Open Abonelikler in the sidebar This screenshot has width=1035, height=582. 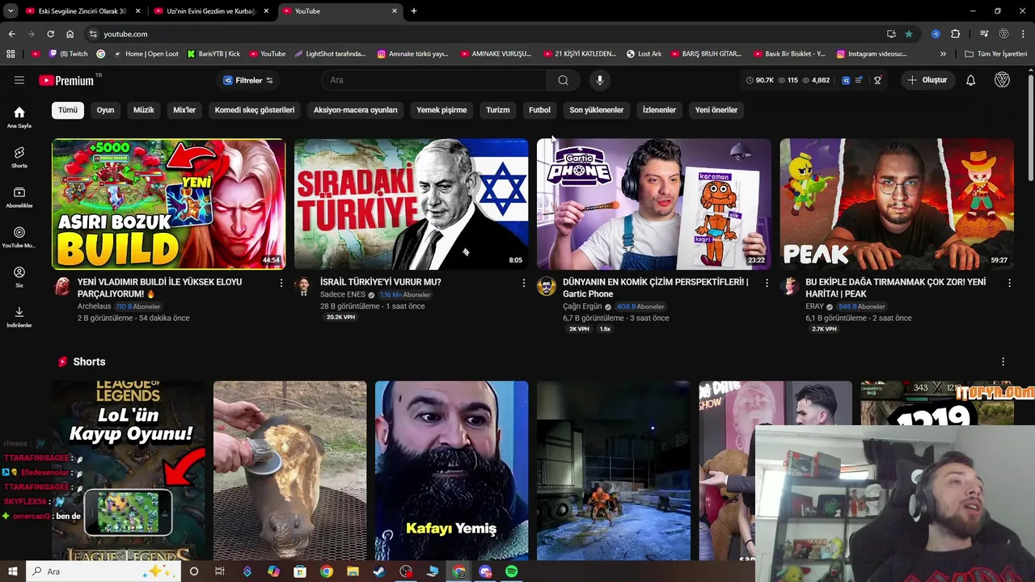pyautogui.click(x=19, y=197)
